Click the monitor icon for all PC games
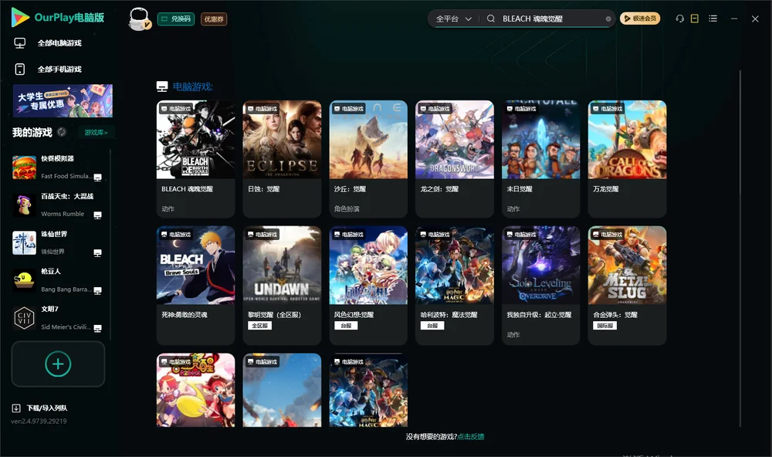The height and width of the screenshot is (457, 772). pyautogui.click(x=20, y=43)
